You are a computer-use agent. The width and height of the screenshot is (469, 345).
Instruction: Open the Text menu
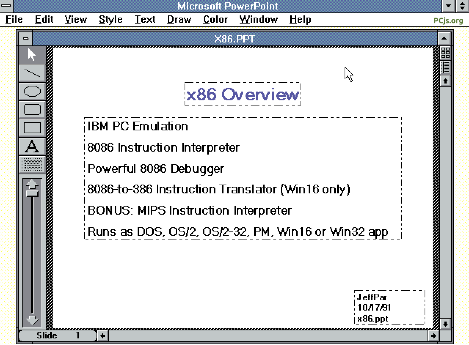[x=145, y=19]
